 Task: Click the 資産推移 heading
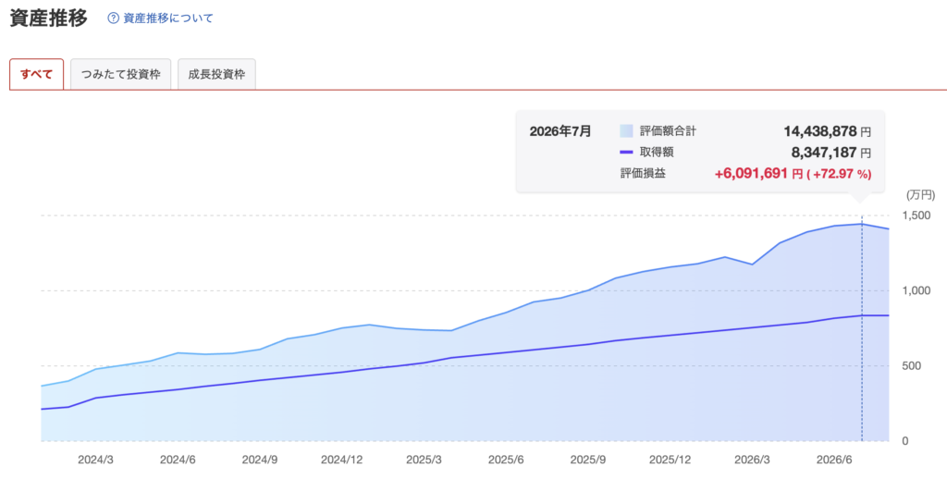[49, 18]
